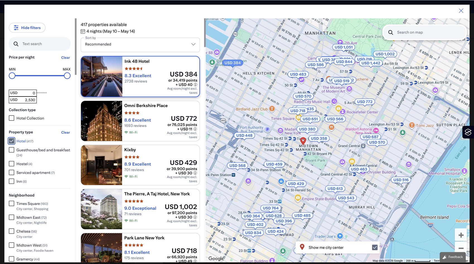
Task: Click the info icon beside USD 40
Action: click(195, 84)
